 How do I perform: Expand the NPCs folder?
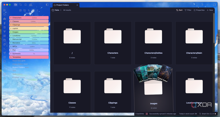pos(29,46)
